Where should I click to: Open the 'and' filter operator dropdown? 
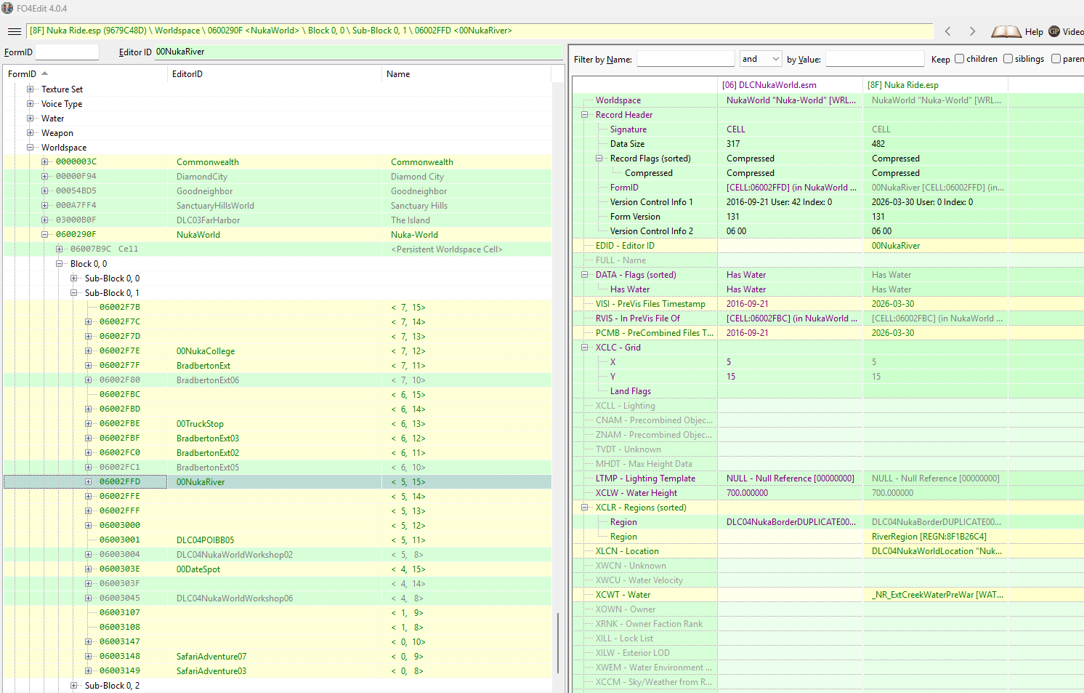click(761, 59)
